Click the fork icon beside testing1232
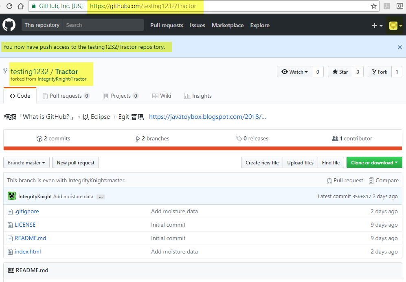The image size is (406, 282). (4, 72)
